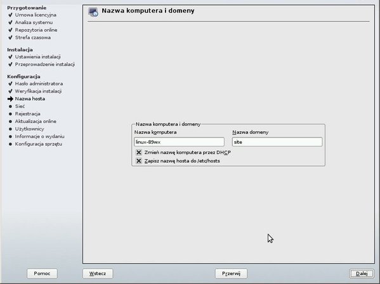380x284 pixels.
Task: Click the checkmark next to Hasło administratora
Action: (x=10, y=84)
